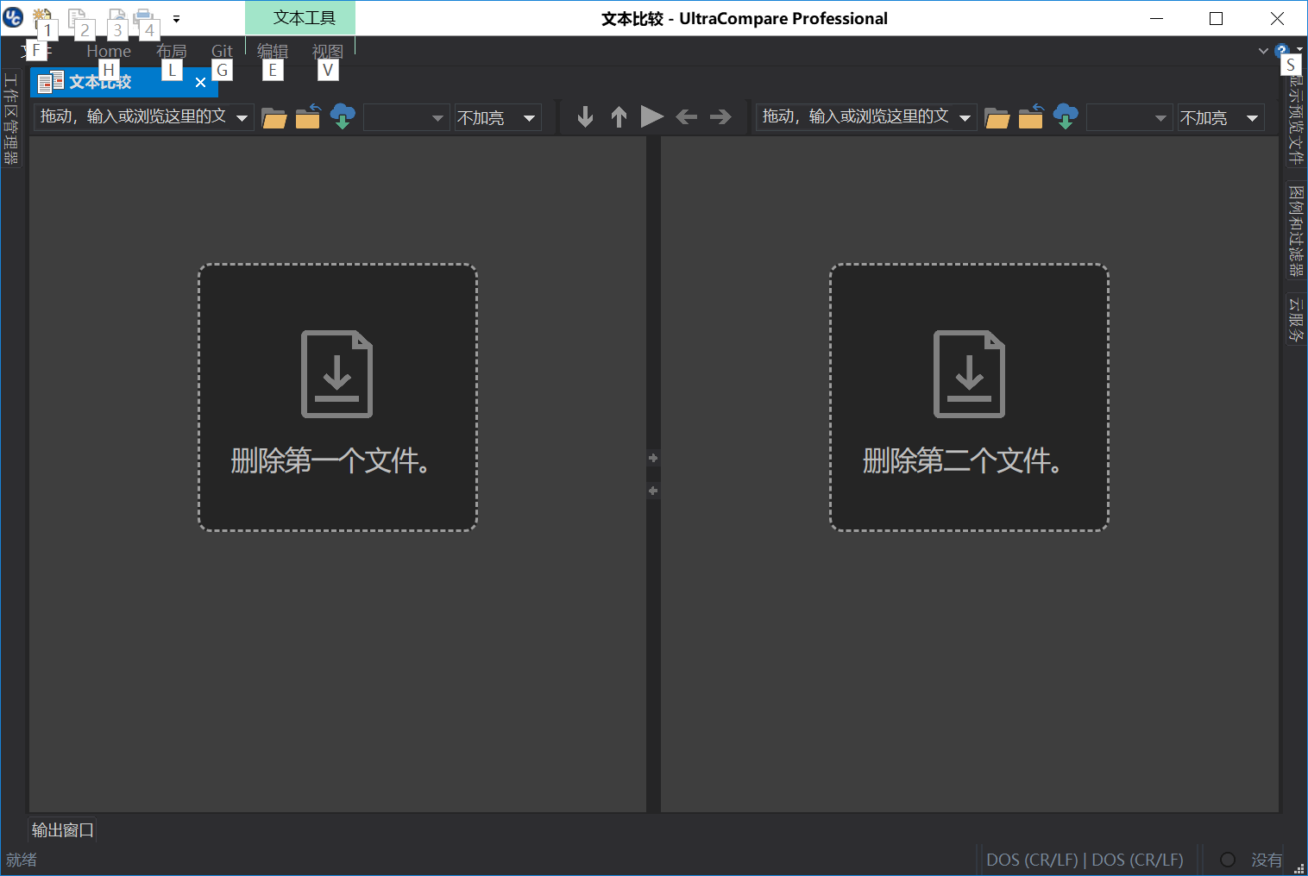Open the left pane empty combo box
The height and width of the screenshot is (876, 1308).
pyautogui.click(x=406, y=117)
